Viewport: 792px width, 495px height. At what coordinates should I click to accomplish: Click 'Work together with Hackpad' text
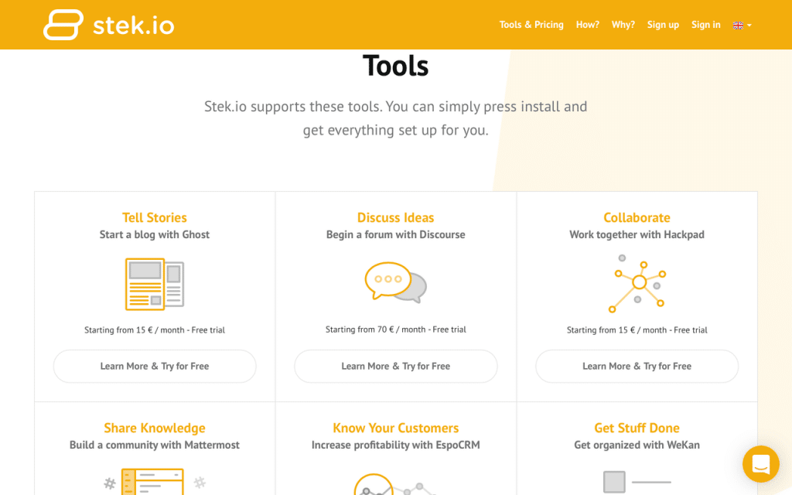[x=637, y=234]
